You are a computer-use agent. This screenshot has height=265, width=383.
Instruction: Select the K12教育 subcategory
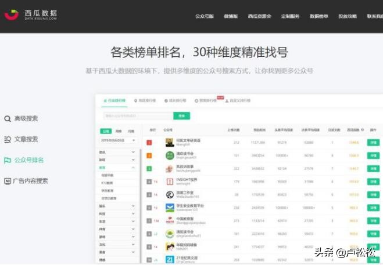[107, 183]
